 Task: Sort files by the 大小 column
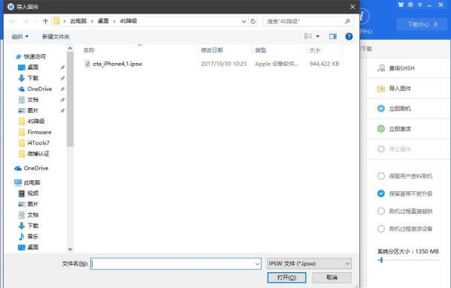click(x=314, y=50)
